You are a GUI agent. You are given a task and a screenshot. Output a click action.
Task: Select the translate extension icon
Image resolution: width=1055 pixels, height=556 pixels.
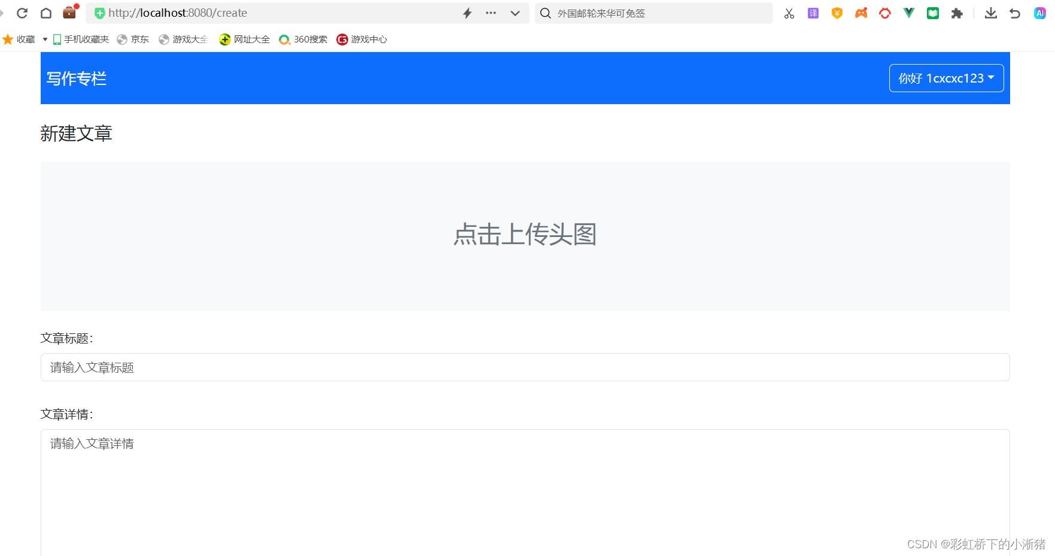click(813, 13)
